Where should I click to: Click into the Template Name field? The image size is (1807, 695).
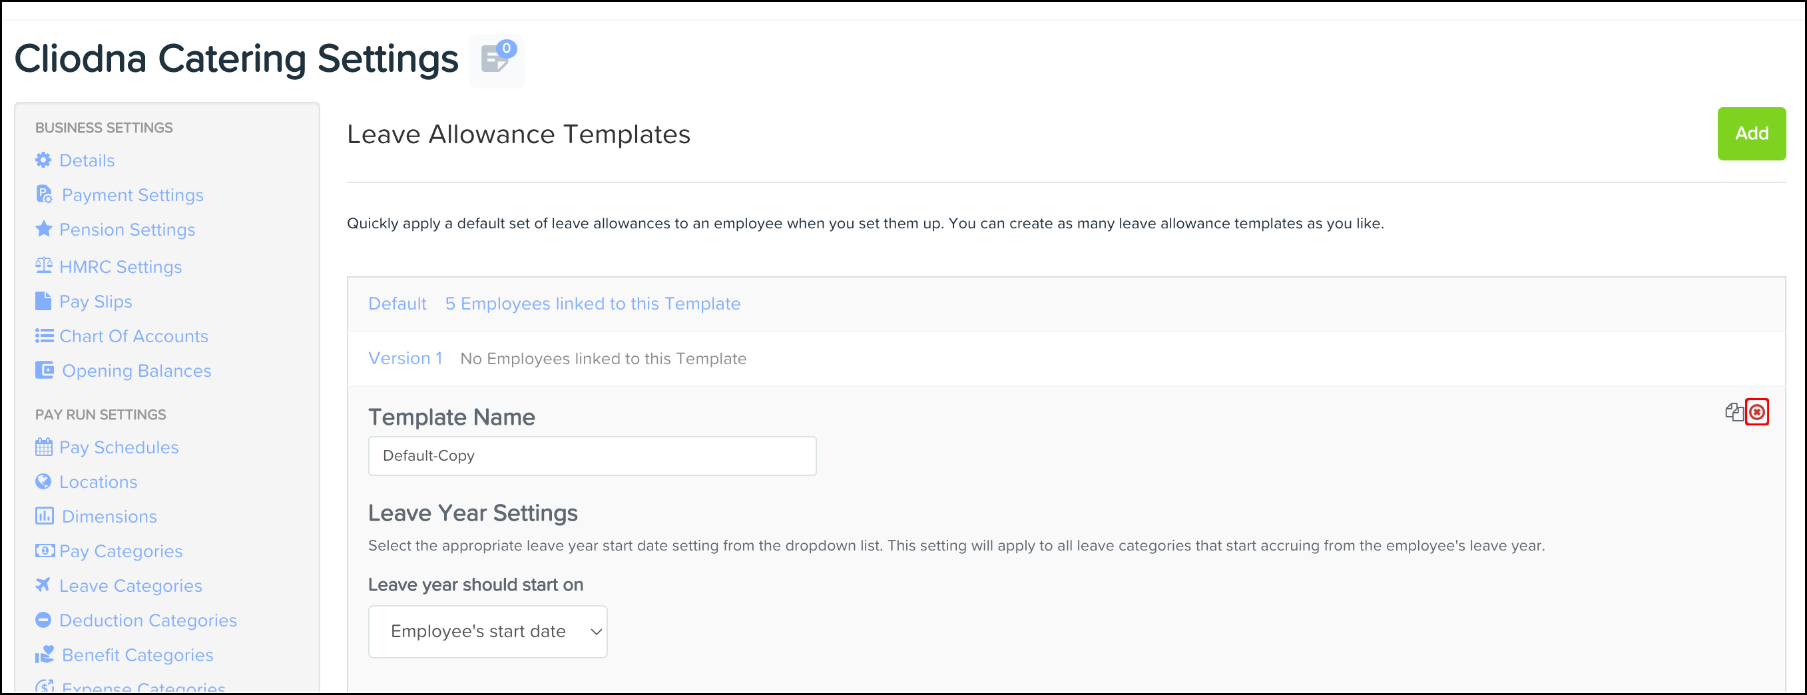(x=591, y=456)
